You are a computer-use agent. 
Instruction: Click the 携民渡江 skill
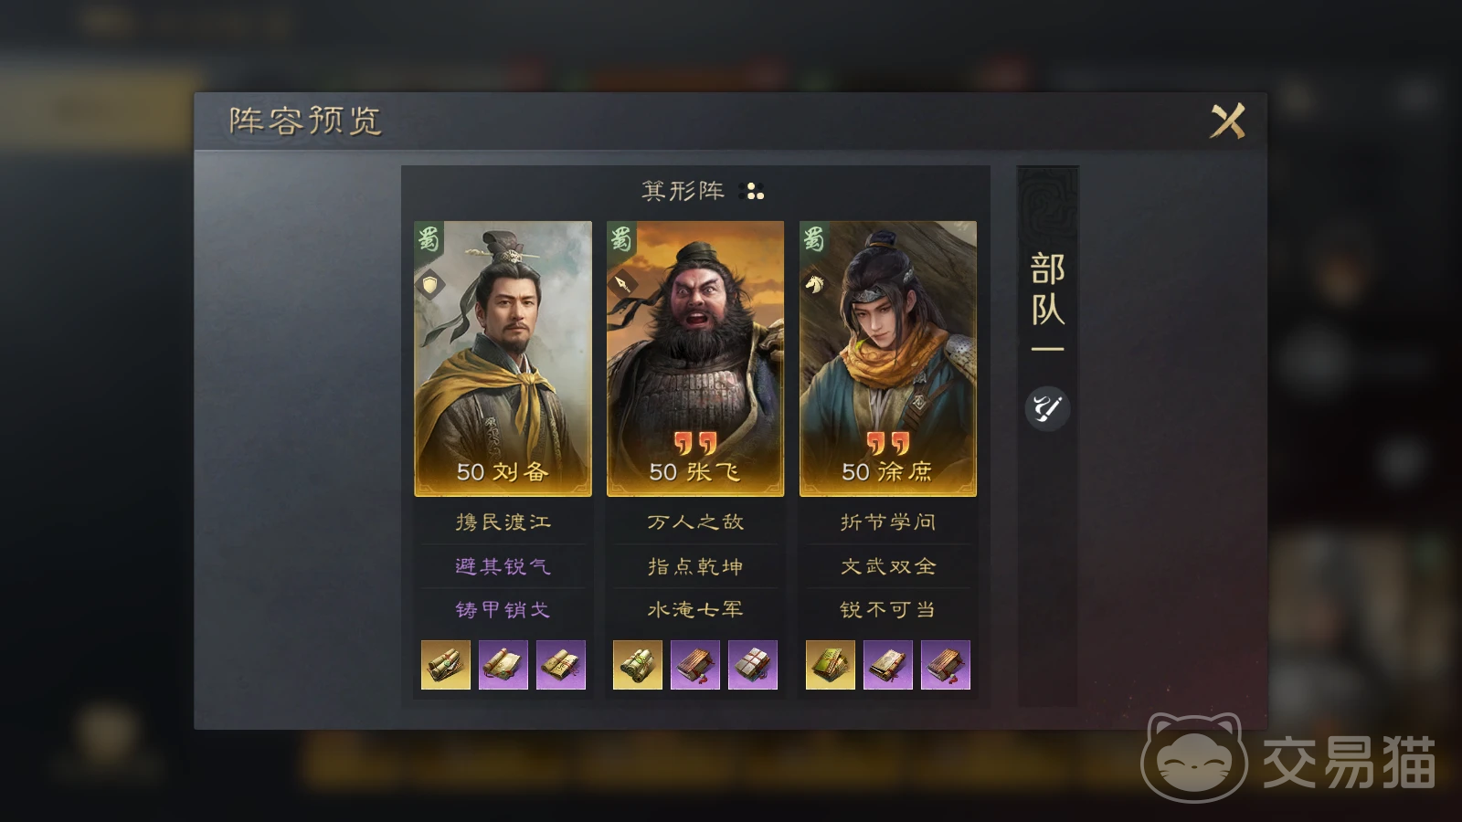click(x=503, y=522)
